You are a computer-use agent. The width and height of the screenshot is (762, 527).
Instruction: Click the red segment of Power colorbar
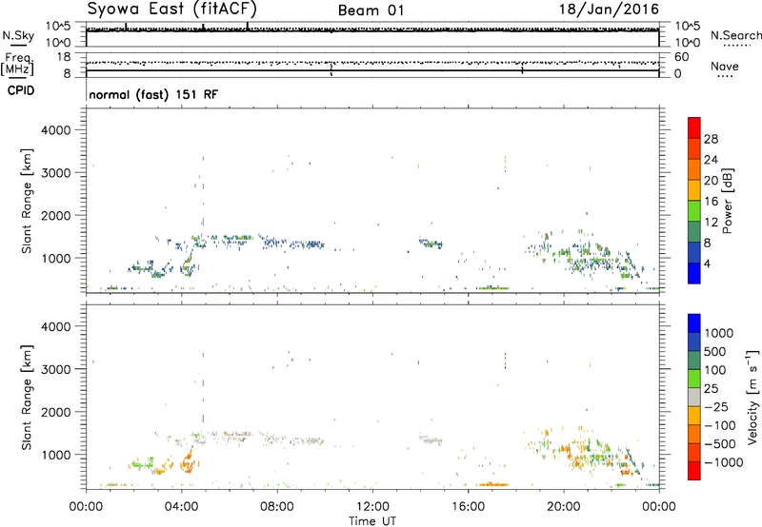[694, 128]
